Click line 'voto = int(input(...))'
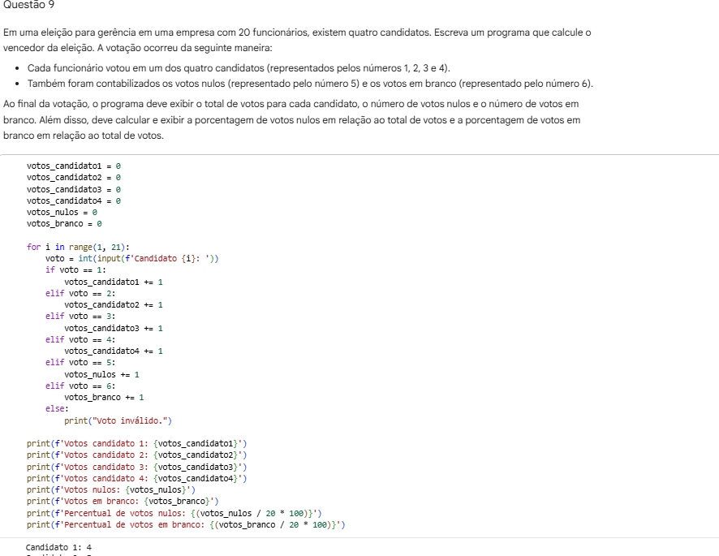719x556 pixels. (x=132, y=259)
